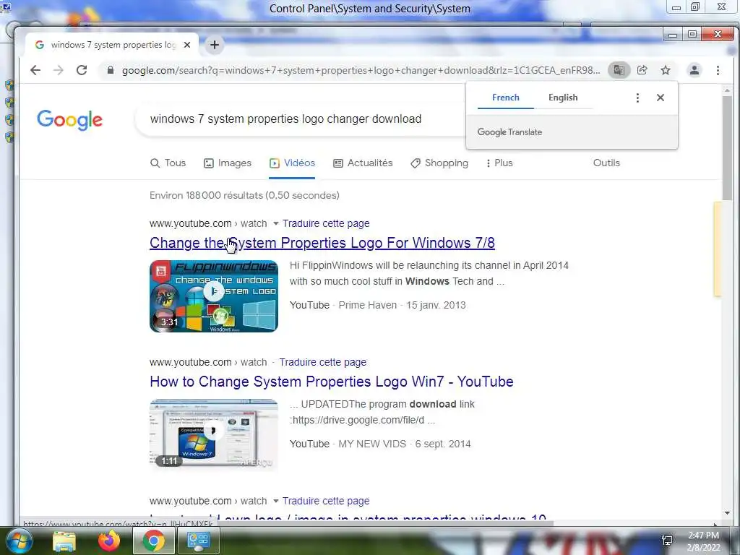Click Traduire cette page for third result
740x555 pixels.
tap(326, 501)
